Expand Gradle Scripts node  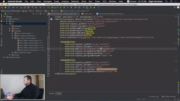(x=4, y=57)
